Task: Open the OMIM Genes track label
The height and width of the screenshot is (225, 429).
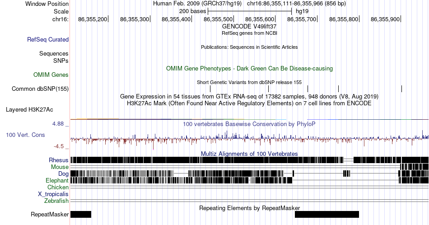Action: click(51, 75)
